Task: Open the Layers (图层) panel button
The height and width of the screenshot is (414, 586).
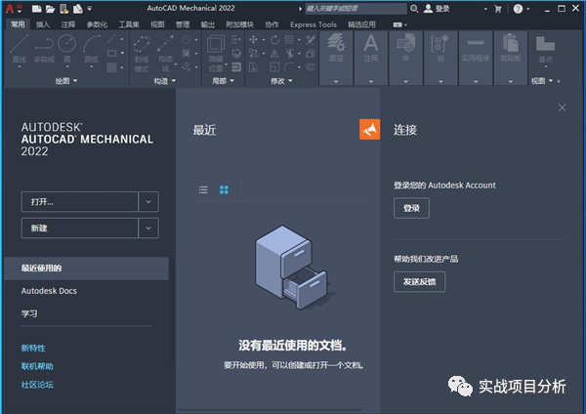Action: (x=336, y=58)
